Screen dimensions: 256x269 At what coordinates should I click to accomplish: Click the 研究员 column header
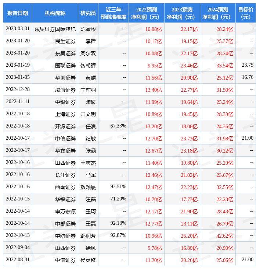click(88, 13)
